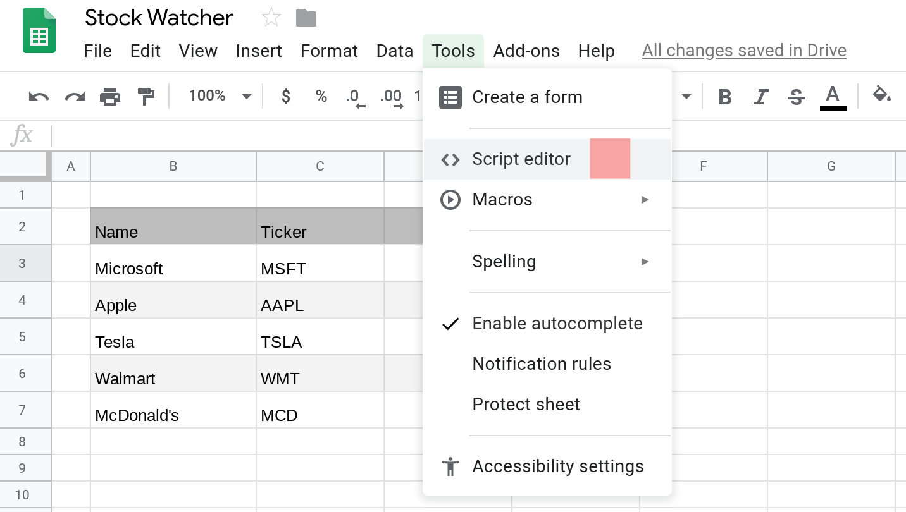Choose Protect sheet
This screenshot has height=512, width=906.
547,405
